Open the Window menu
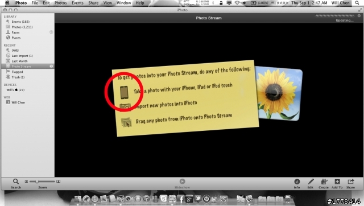The image size is (364, 206). click(x=124, y=3)
